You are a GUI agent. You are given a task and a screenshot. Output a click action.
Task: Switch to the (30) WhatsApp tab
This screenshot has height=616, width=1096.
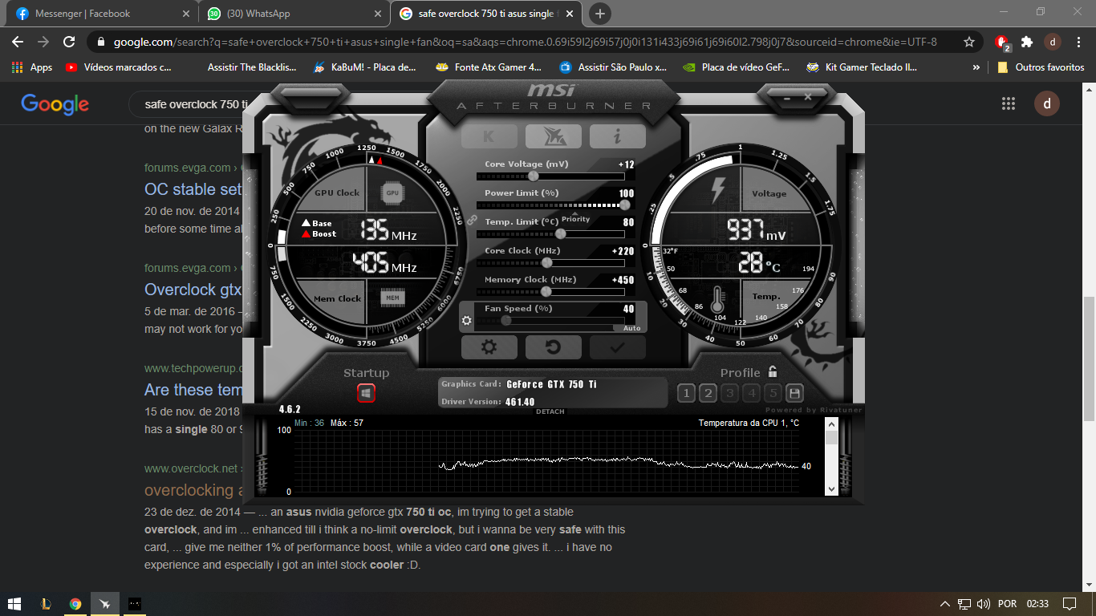(294, 14)
